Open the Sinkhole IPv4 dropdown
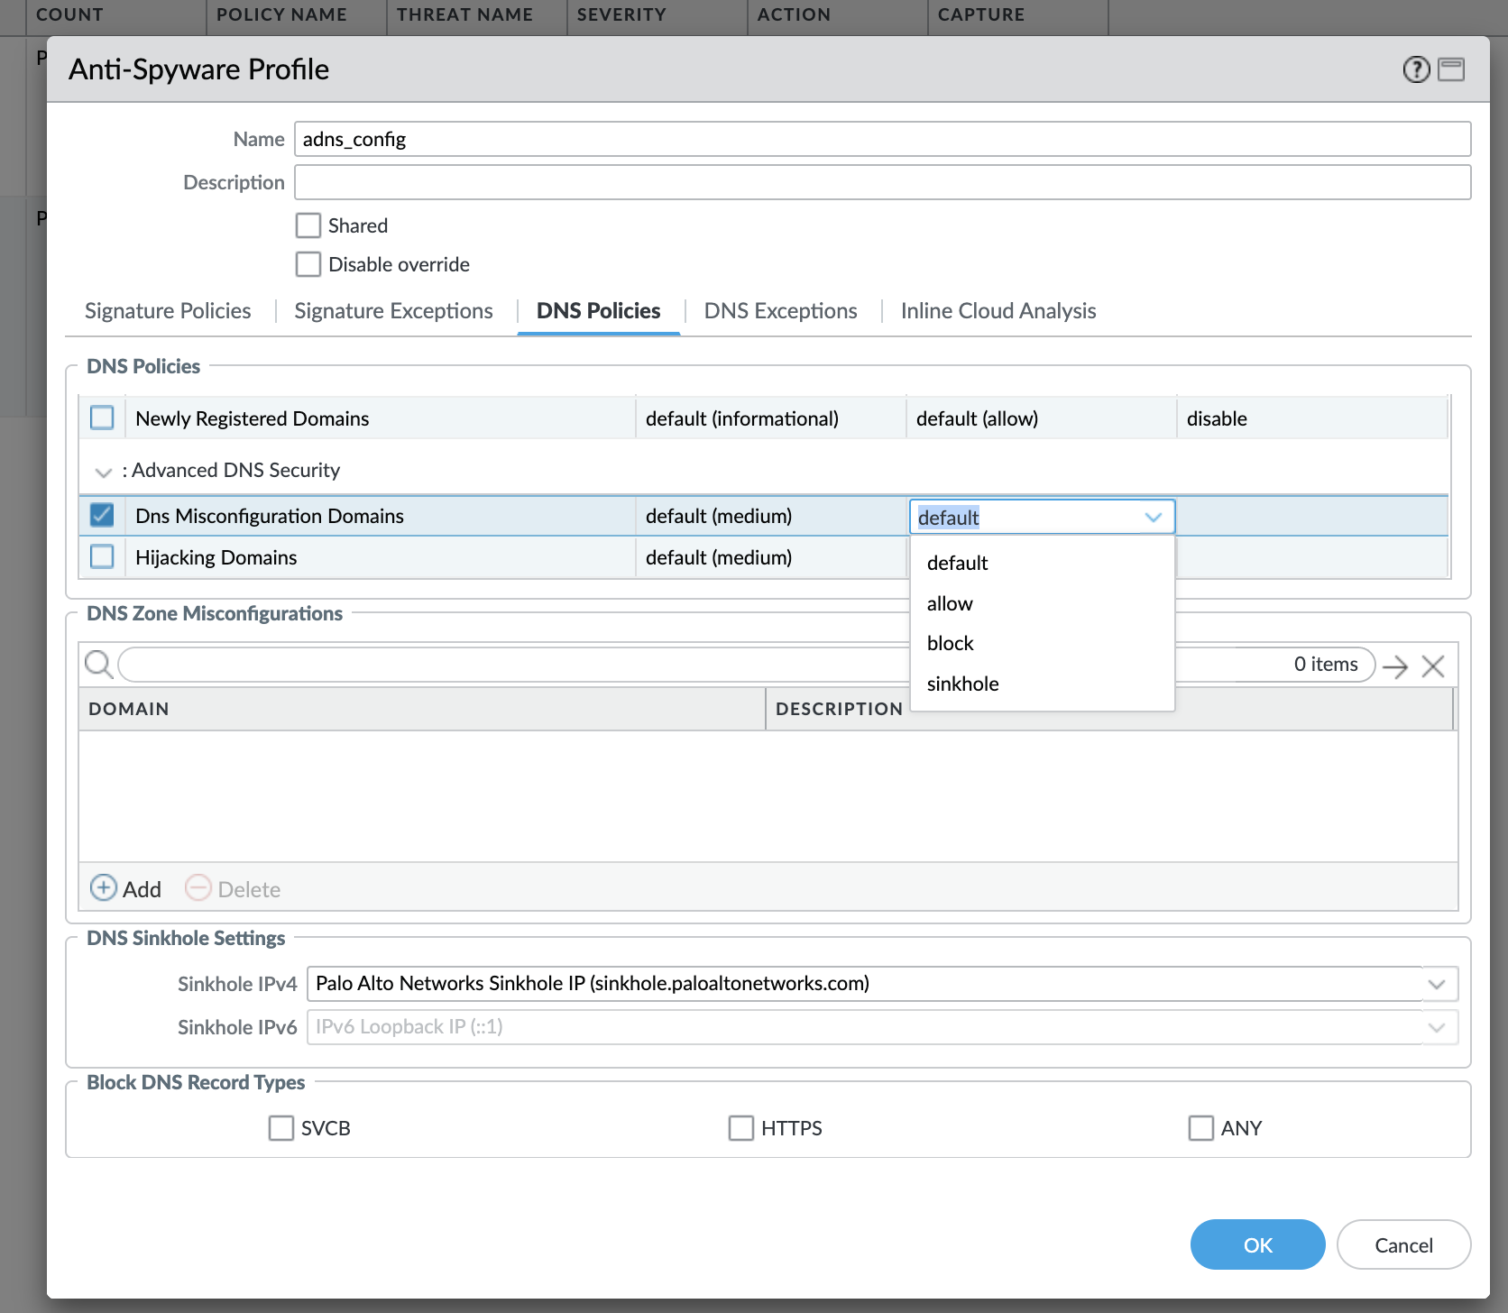Screen dimensions: 1508x1313 (1437, 984)
